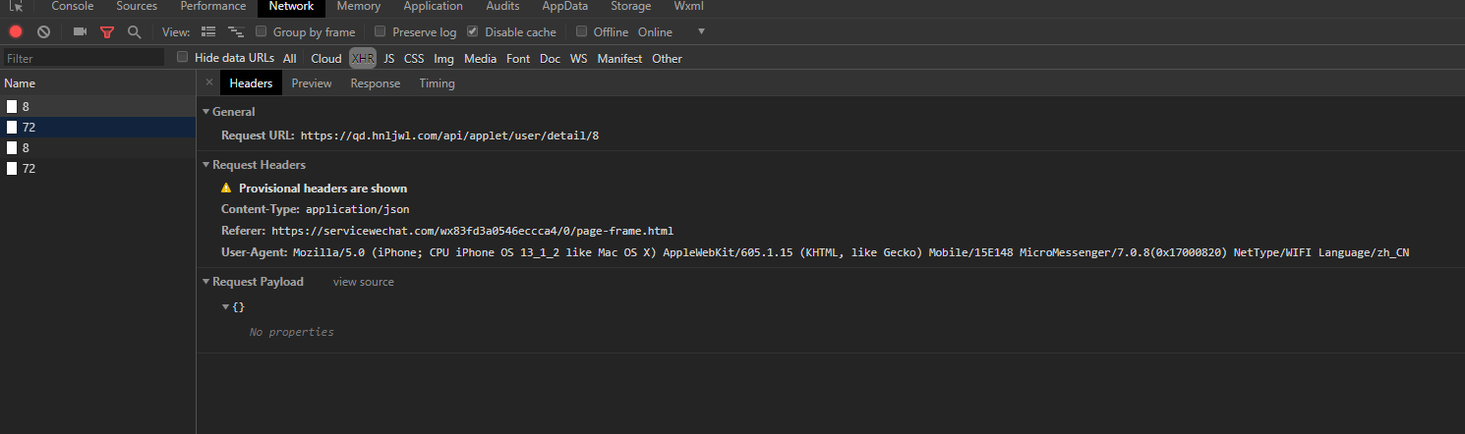Filter requests by Other
Viewport: 1465px width, 434px height.
point(667,58)
